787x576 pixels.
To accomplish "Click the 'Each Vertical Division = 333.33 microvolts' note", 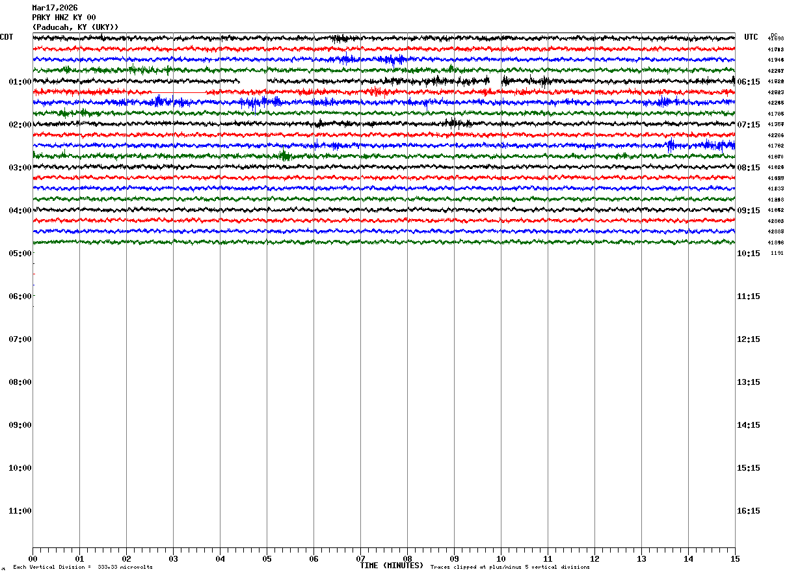I will click(83, 568).
